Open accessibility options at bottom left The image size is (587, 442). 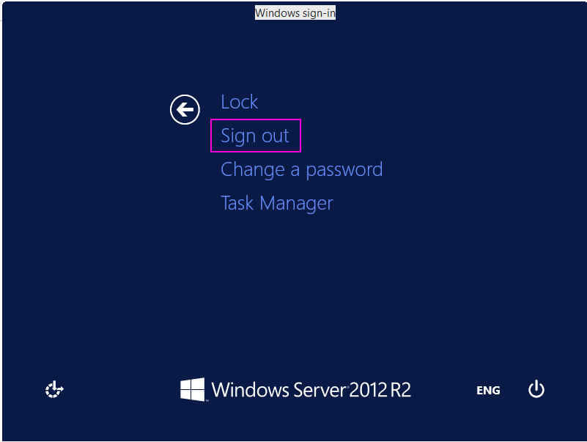pyautogui.click(x=54, y=389)
